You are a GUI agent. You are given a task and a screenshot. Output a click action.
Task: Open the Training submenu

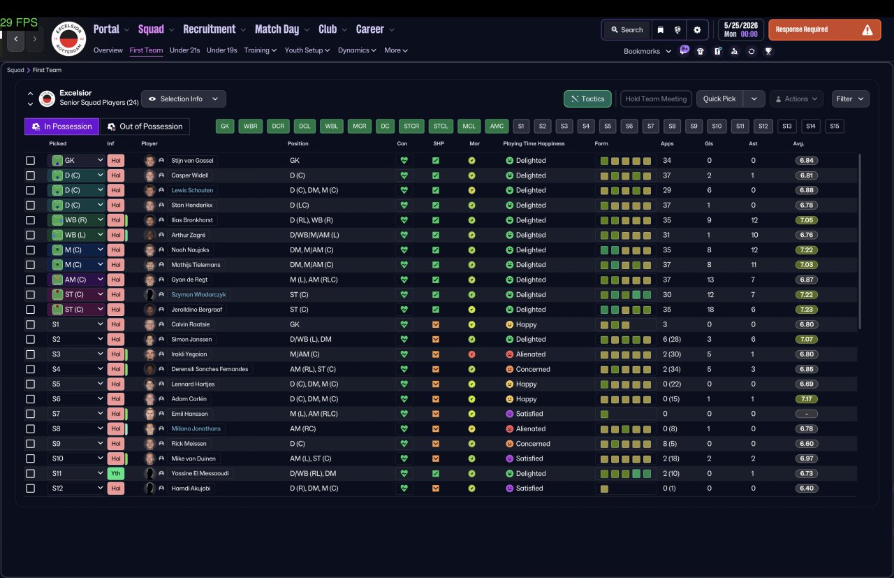[260, 50]
